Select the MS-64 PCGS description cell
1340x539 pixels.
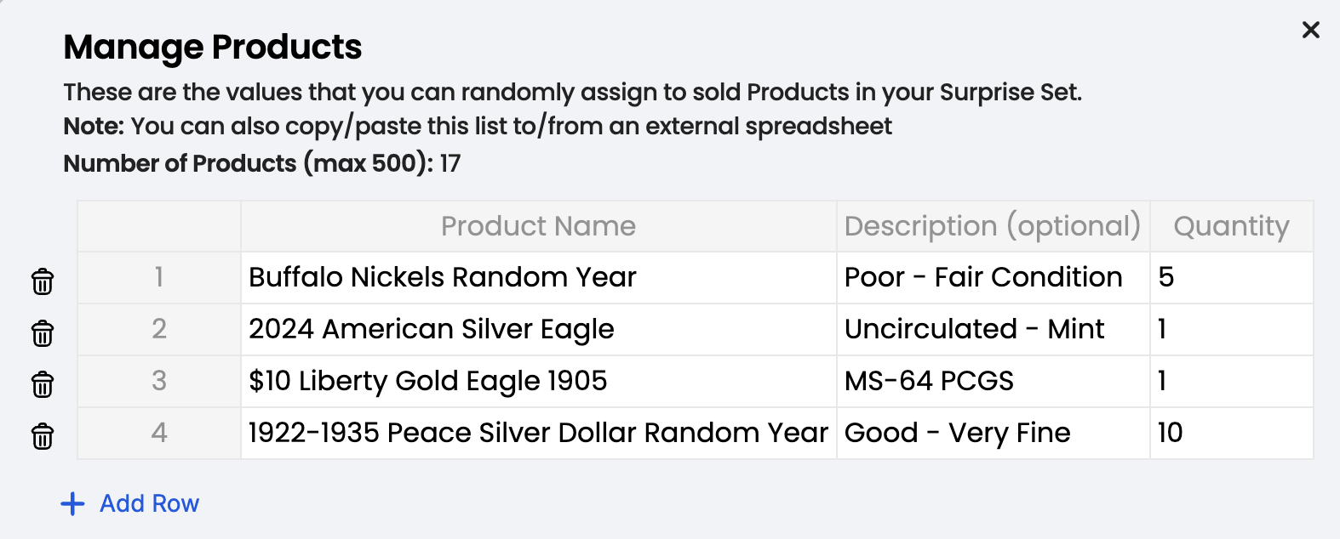click(994, 382)
